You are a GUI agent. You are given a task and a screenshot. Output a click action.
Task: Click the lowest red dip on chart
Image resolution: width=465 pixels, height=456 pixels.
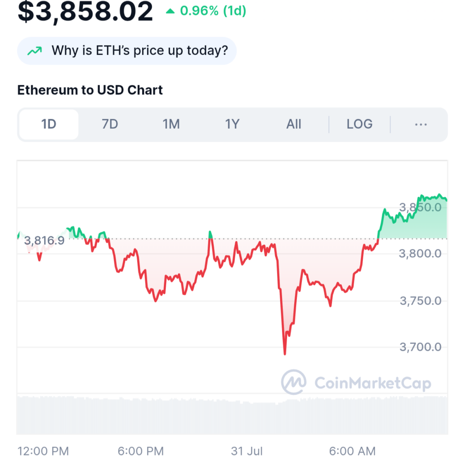pyautogui.click(x=285, y=353)
